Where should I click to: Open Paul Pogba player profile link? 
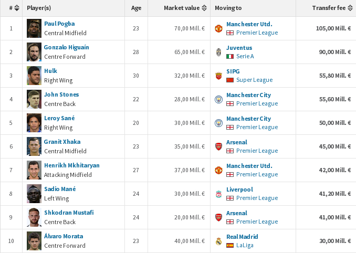click(x=59, y=24)
